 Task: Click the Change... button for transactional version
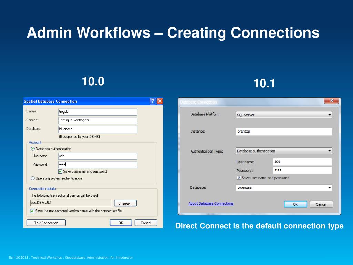(125, 203)
